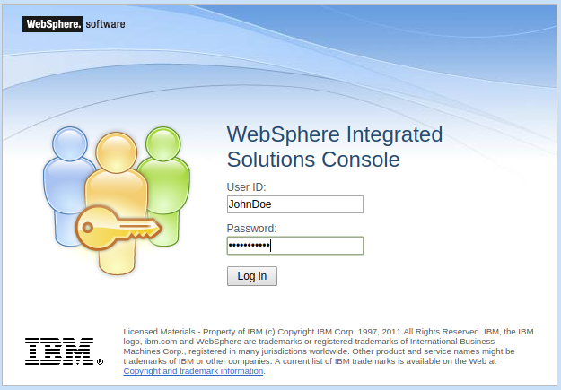Click the User ID label

(246, 187)
